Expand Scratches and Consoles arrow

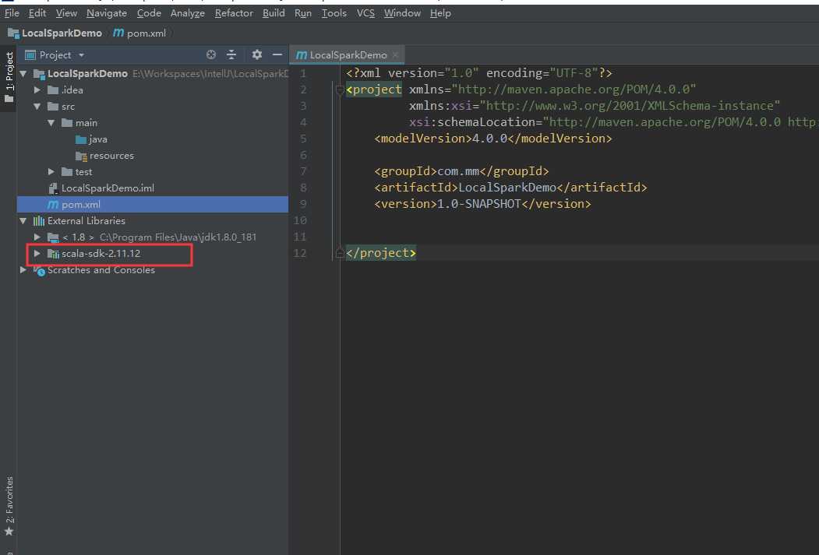pos(23,269)
